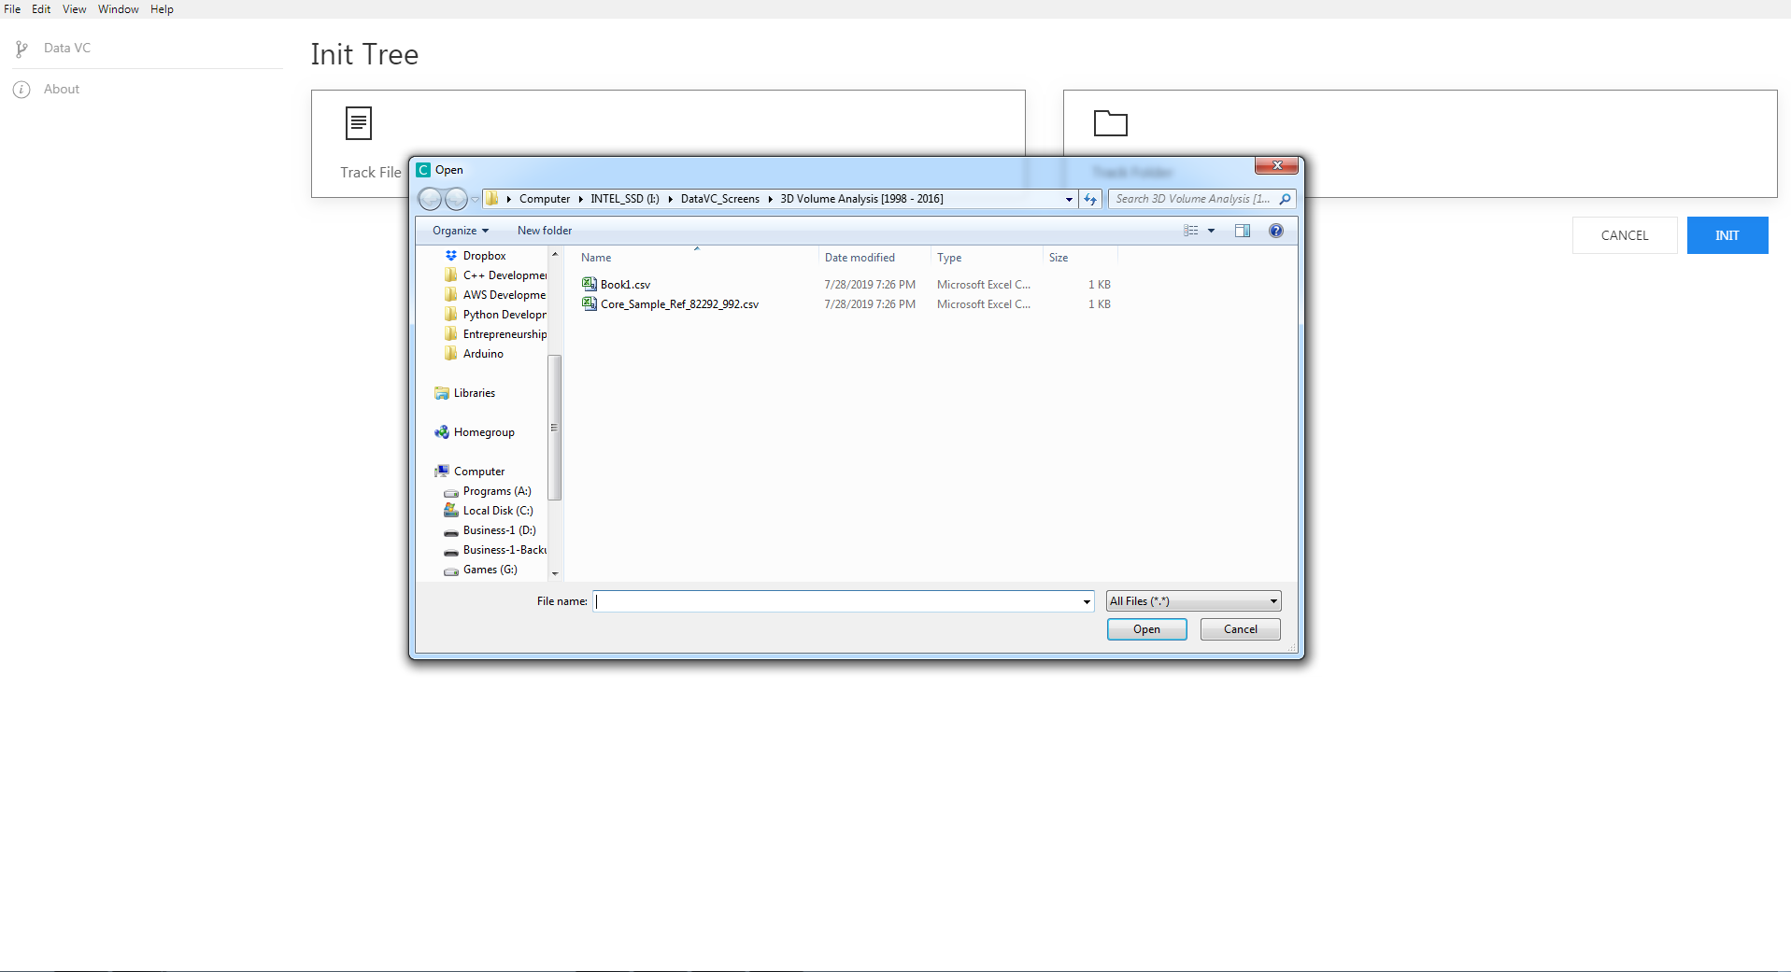This screenshot has height=972, width=1791.
Task: Select the Libraries icon in navigation pane
Action: 442,393
